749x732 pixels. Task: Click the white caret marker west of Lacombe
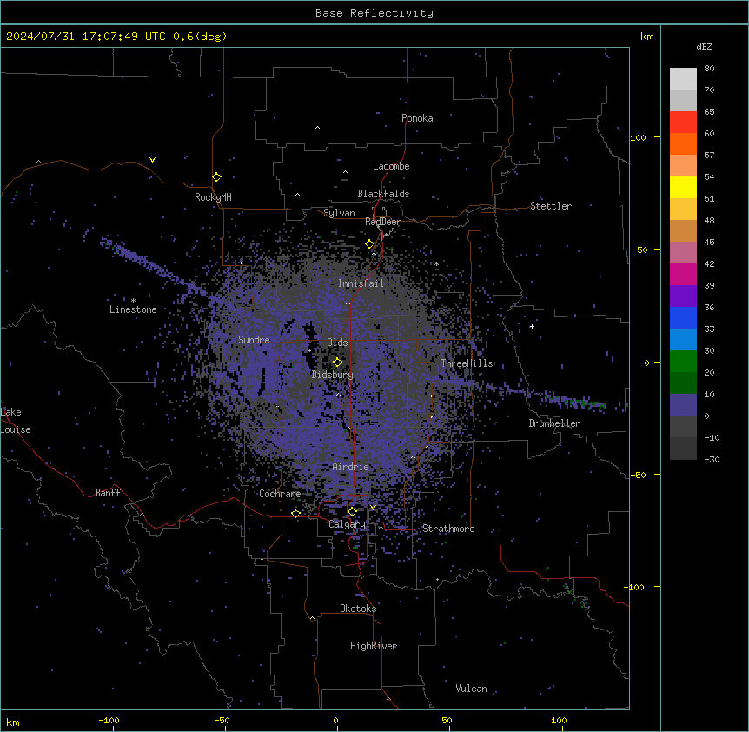345,172
